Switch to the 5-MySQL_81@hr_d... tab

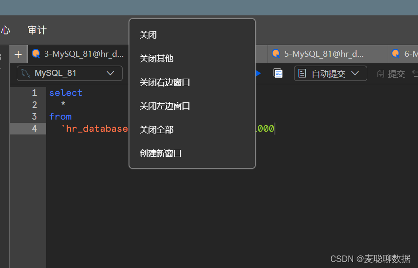pos(328,54)
